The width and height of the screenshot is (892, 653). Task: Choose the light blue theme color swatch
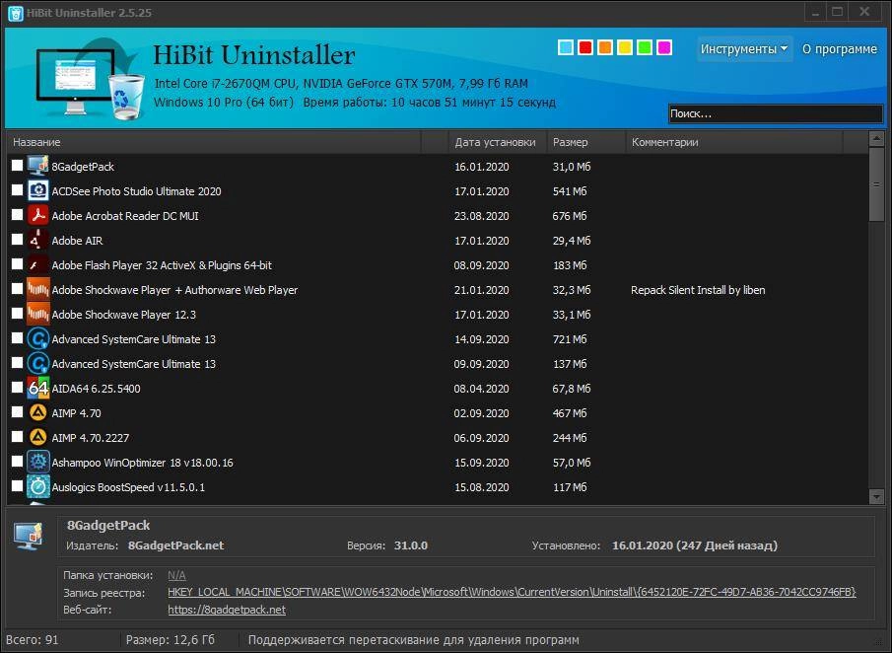click(x=566, y=47)
